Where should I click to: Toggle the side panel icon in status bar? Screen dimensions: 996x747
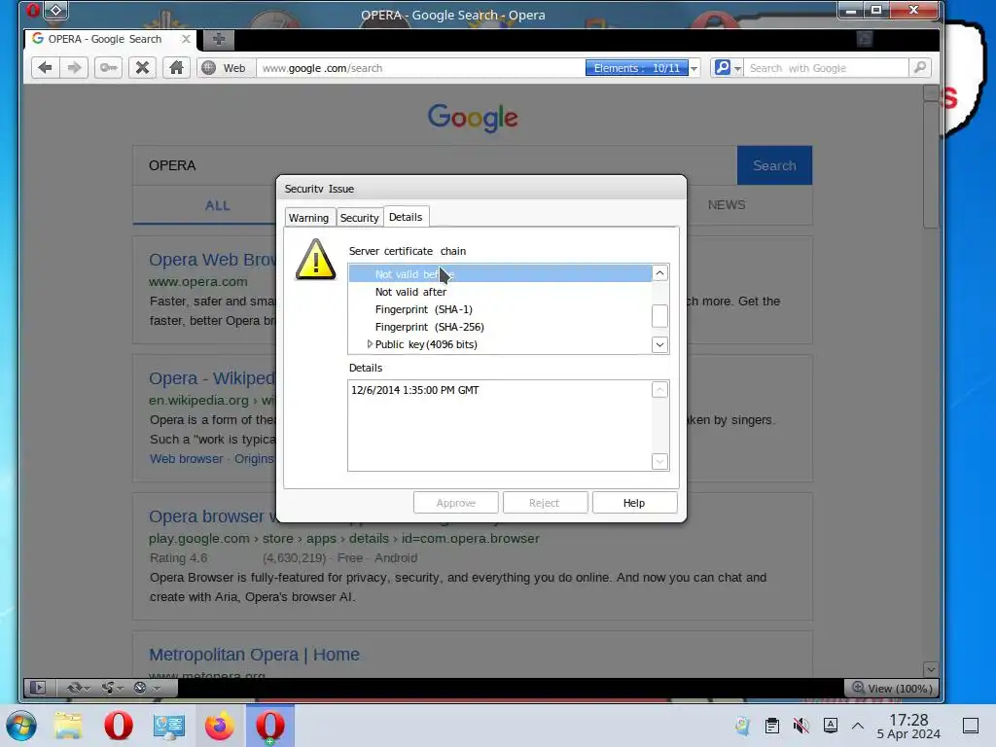[x=38, y=688]
